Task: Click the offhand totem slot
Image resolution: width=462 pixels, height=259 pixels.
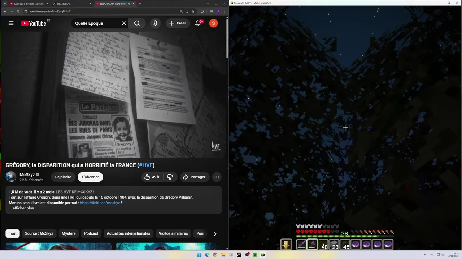Action: point(286,245)
